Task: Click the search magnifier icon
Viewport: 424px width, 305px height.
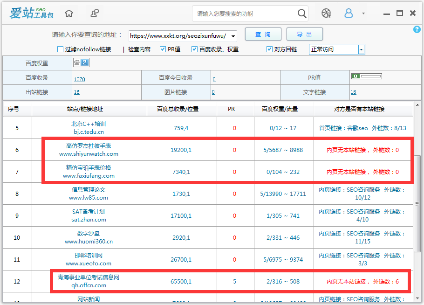Action: tap(302, 13)
